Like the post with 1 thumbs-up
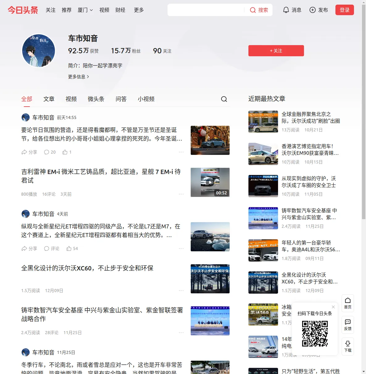Viewport: 366px width, 374px height. pos(67,152)
